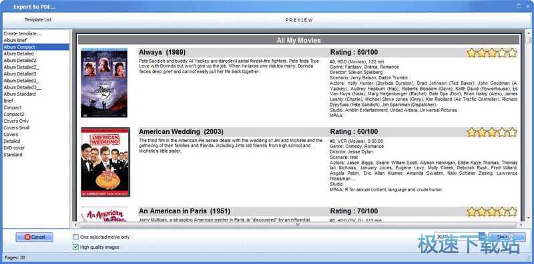Click the preview vertical scrollbar down arrow

pyautogui.click(x=528, y=218)
